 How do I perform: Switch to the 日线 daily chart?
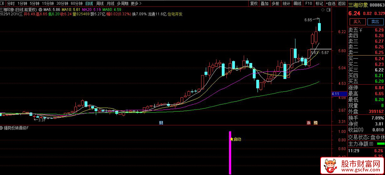click(89, 4)
